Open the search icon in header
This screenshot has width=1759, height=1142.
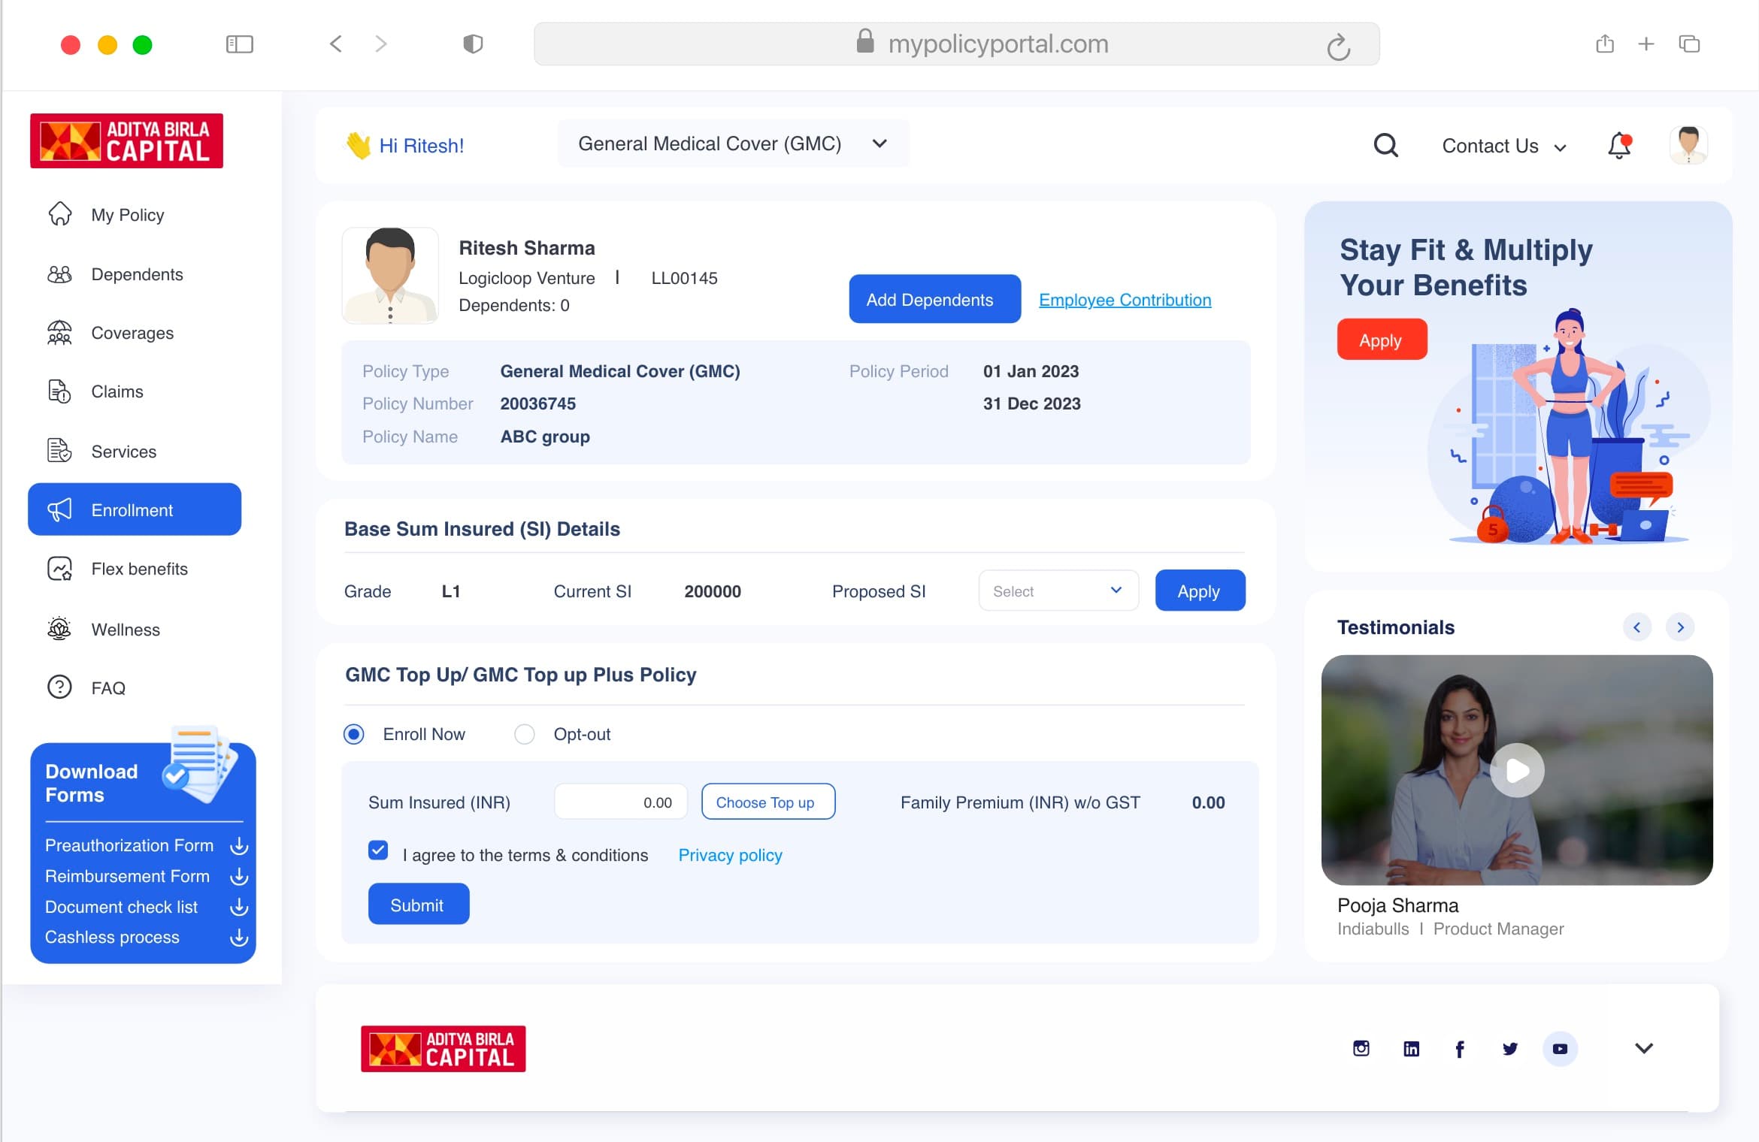pos(1385,145)
